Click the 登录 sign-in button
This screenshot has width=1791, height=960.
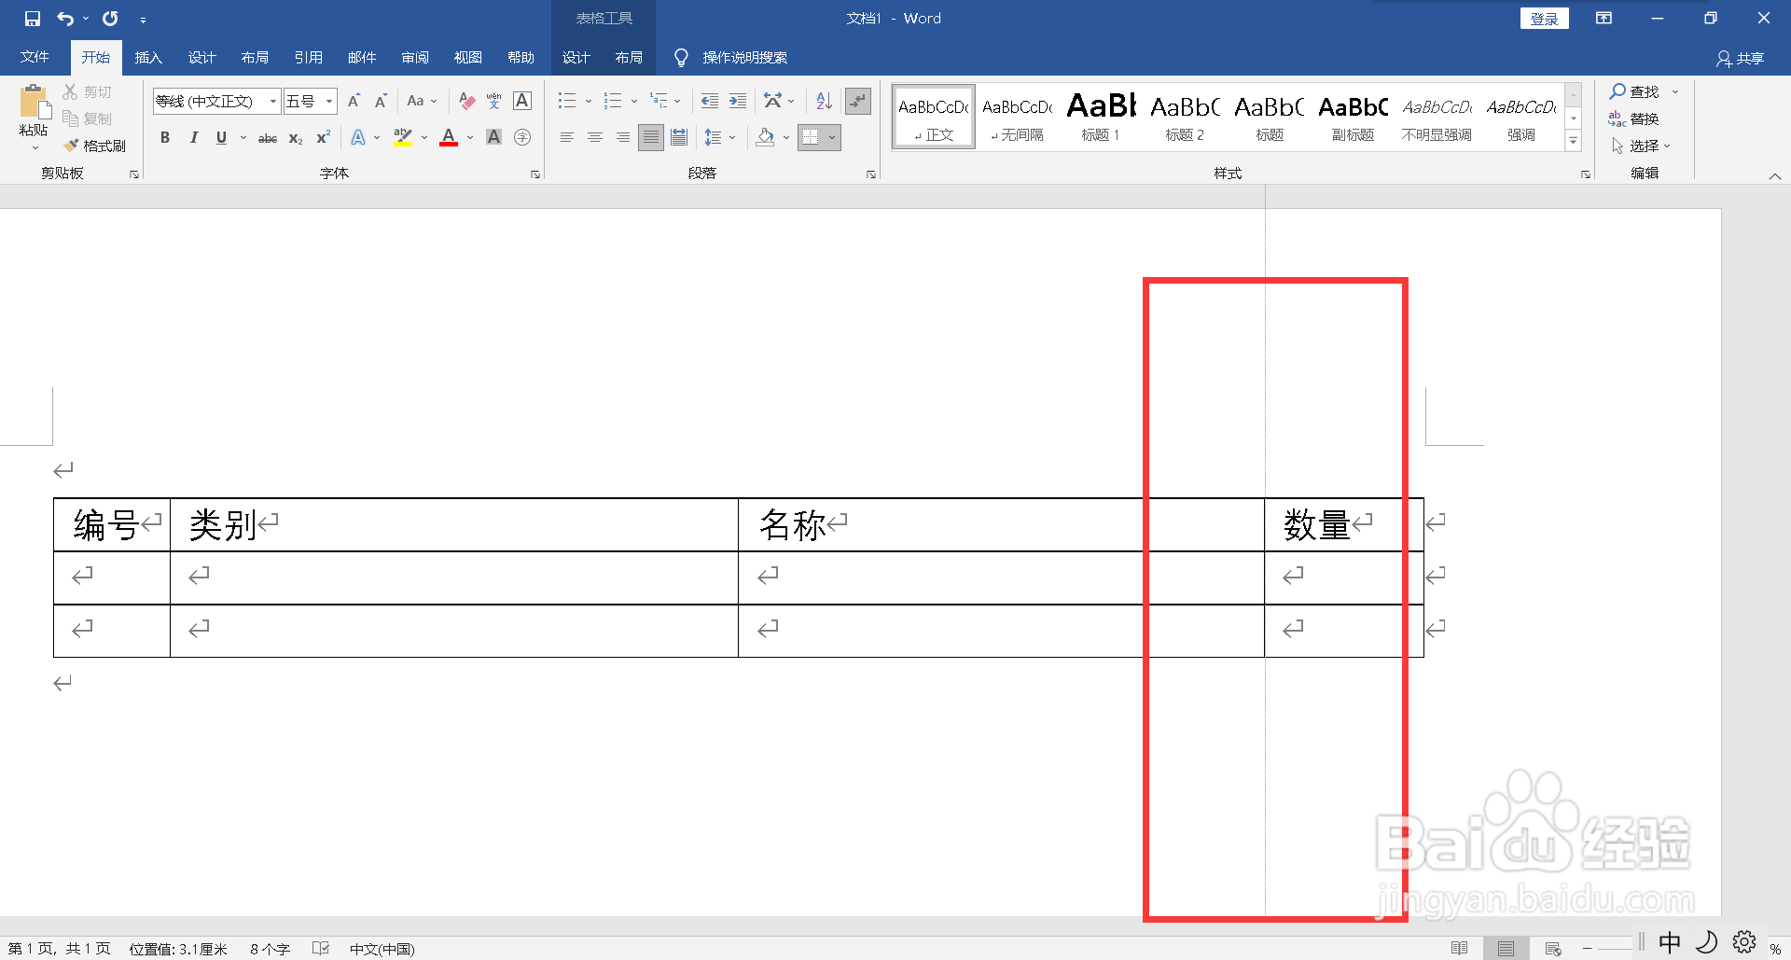(1544, 19)
